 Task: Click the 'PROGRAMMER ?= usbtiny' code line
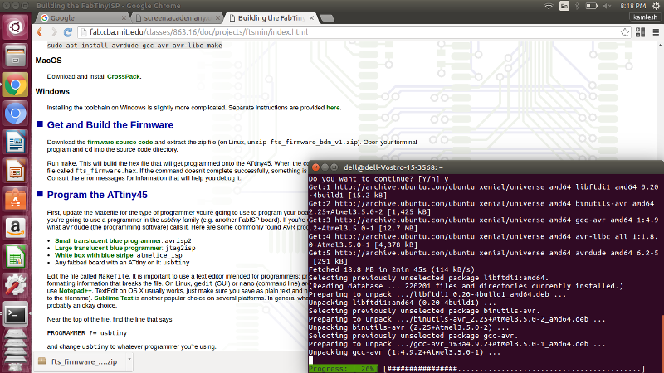tap(87, 333)
